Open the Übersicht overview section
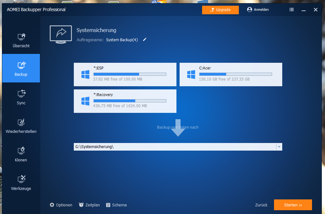 click(21, 40)
